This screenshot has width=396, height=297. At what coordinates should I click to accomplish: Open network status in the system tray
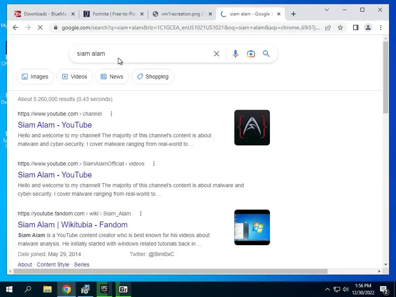[x=337, y=289]
